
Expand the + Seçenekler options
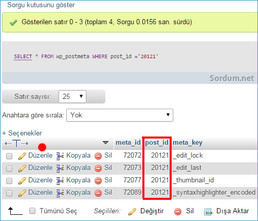coord(22,133)
